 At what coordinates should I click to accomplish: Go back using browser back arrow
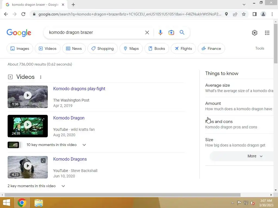[6, 14]
